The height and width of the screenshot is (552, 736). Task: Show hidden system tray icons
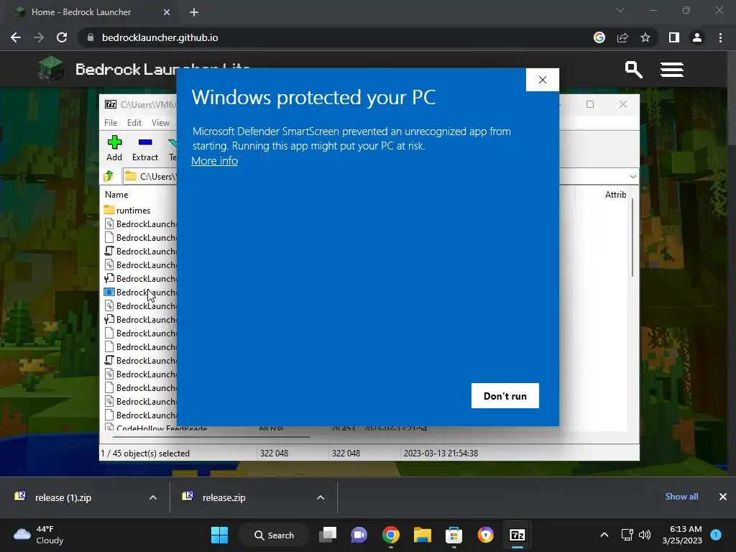[x=604, y=535]
